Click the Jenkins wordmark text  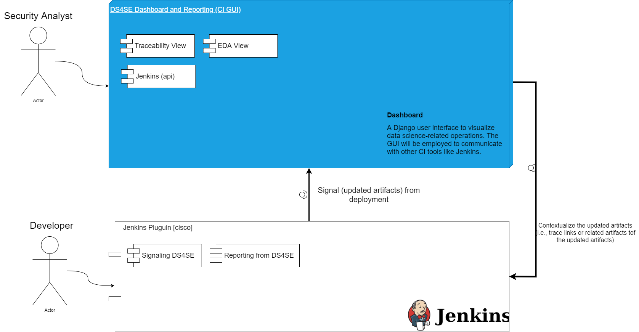[x=472, y=316]
